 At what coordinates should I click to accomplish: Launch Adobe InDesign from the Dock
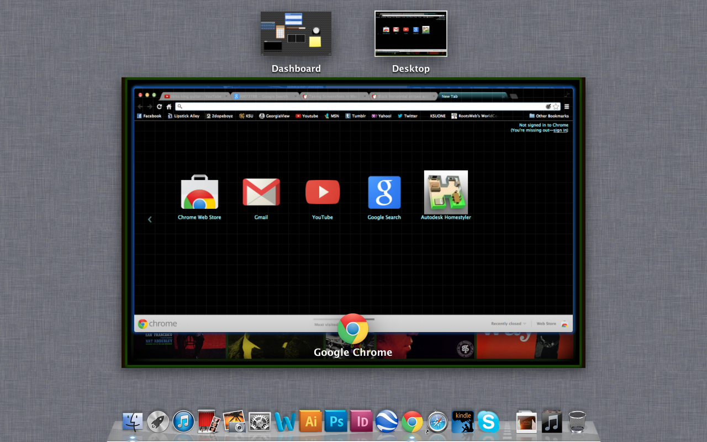pos(361,422)
